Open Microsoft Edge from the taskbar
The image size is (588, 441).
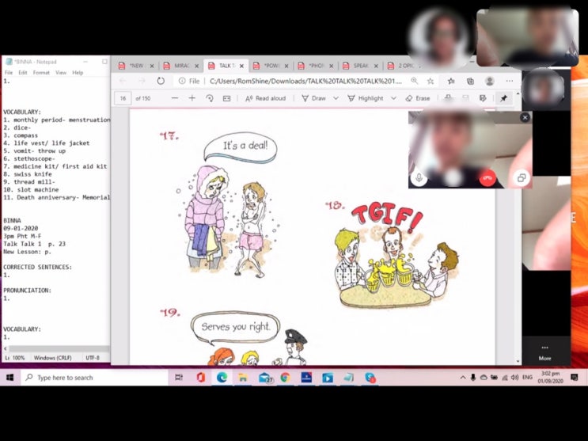[222, 378]
